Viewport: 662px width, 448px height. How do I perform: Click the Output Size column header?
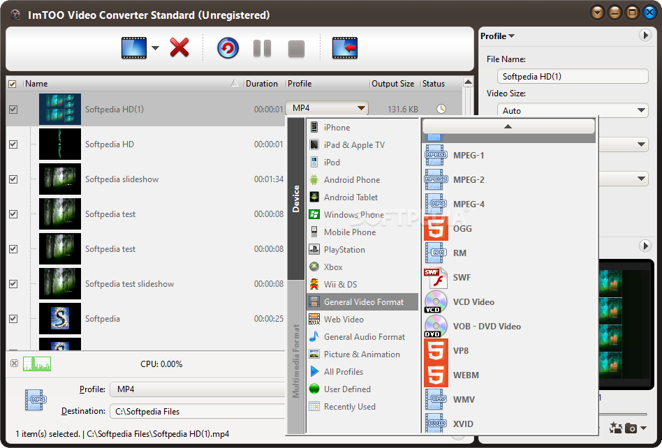point(392,84)
